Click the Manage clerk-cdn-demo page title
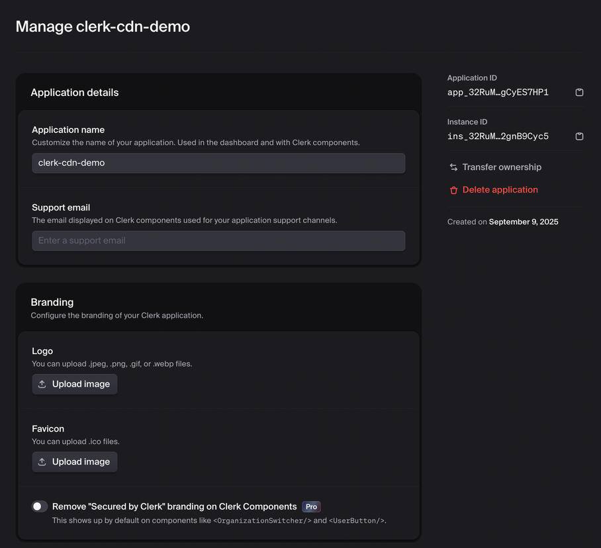 point(103,26)
